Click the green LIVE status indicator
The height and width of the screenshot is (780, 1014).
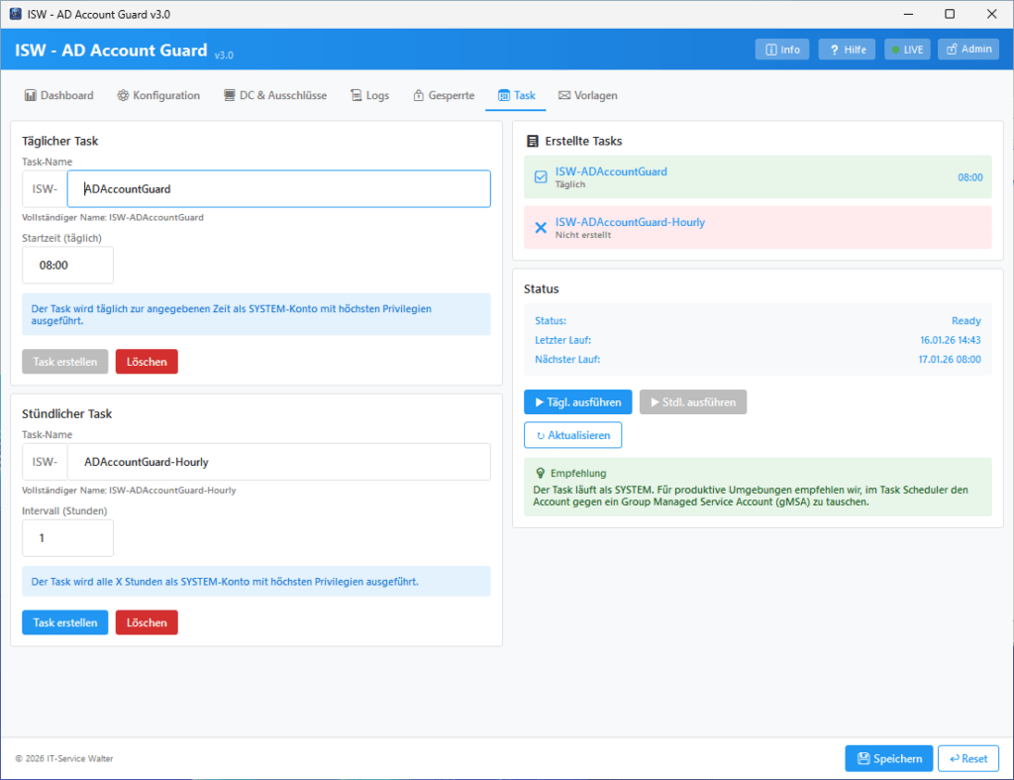pos(894,50)
